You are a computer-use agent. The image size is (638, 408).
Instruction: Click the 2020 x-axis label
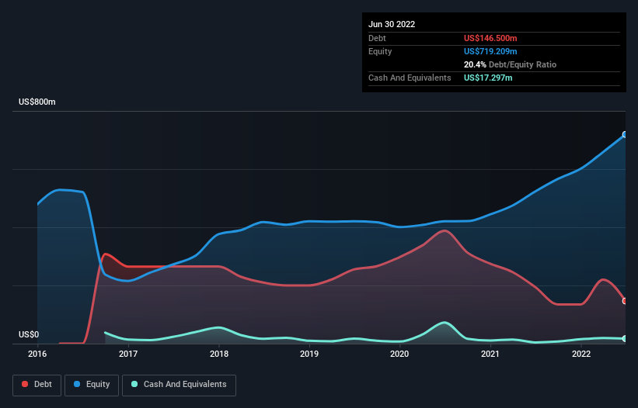(399, 354)
